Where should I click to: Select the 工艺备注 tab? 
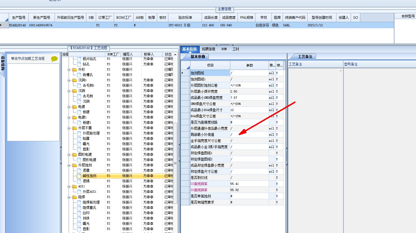point(305,57)
